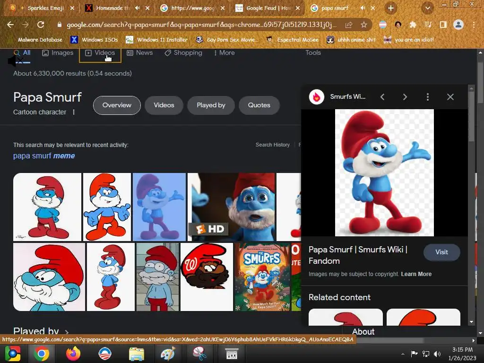Open the HD movie Papa Smurf thumbnail

(231, 207)
